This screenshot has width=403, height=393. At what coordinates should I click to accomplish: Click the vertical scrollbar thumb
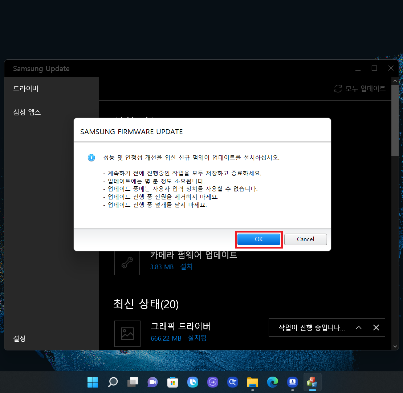(x=395, y=120)
